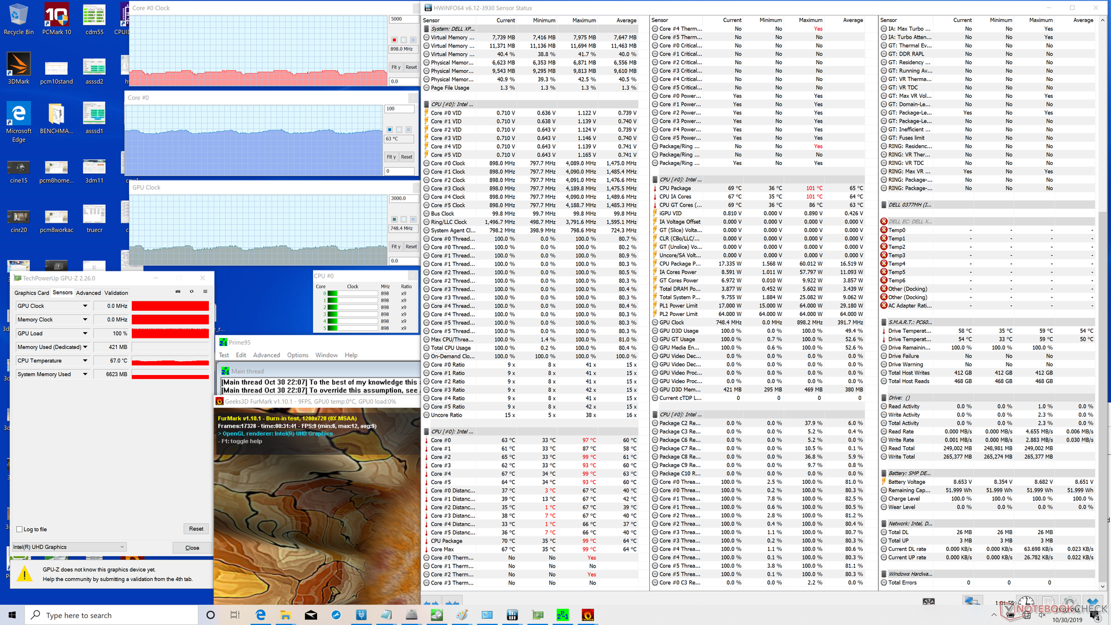The width and height of the screenshot is (1111, 625).
Task: Select the truecr desktop icon
Action: point(94,218)
